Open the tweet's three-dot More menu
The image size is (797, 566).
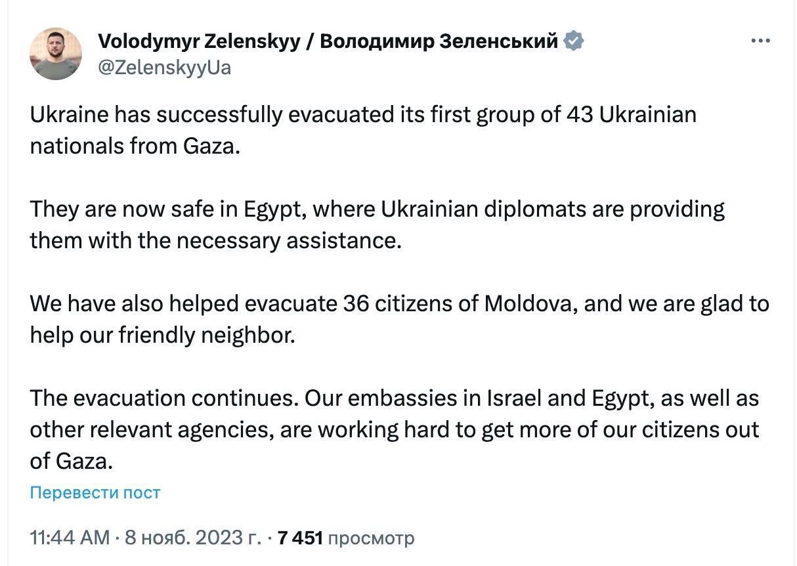[760, 41]
